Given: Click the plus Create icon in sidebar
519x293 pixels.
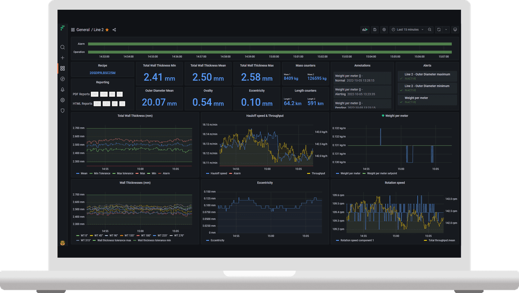Looking at the screenshot, I should pyautogui.click(x=62, y=58).
